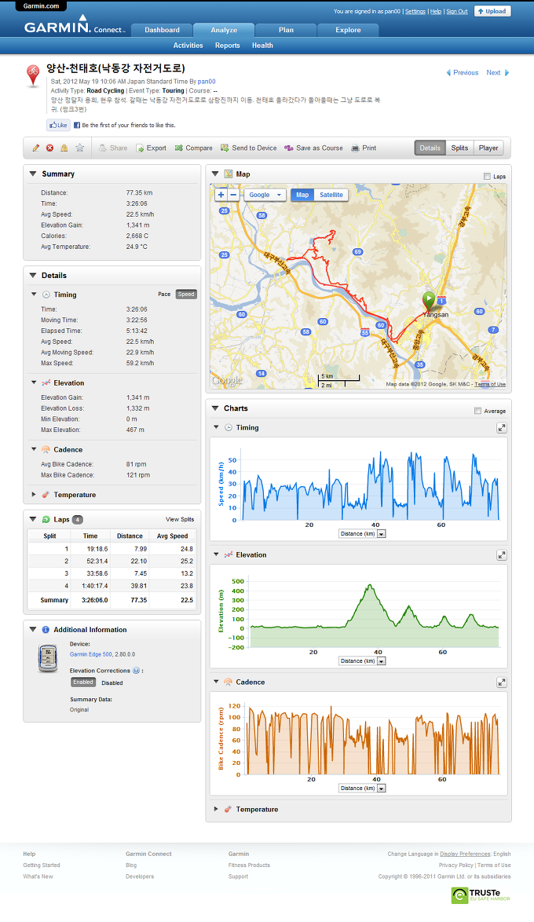
Task: Expand the Timing chart to full screen
Action: tap(502, 428)
